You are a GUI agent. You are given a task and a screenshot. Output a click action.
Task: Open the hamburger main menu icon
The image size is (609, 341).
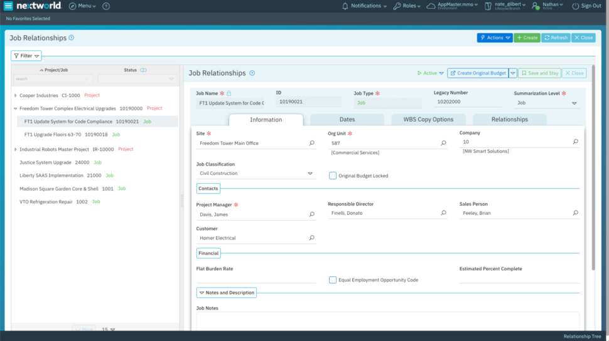(8, 6)
